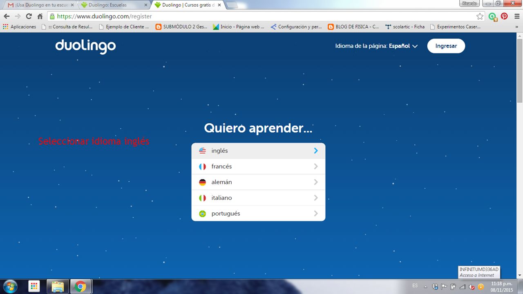Click the chevron arrow on the alemán row

(x=316, y=182)
